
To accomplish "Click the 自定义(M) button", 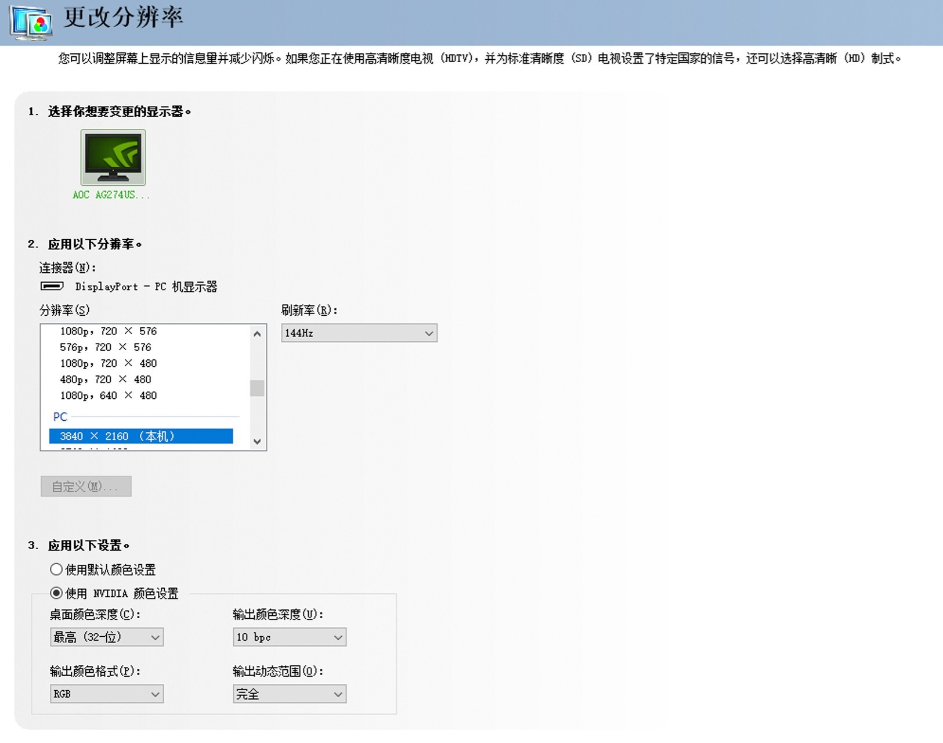I will click(85, 486).
